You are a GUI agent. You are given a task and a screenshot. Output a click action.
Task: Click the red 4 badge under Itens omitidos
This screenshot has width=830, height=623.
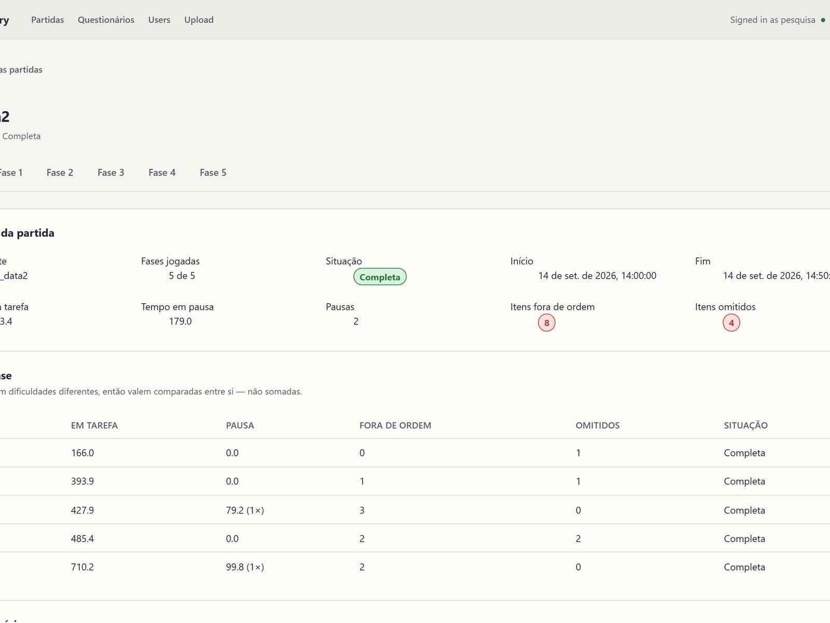(731, 322)
